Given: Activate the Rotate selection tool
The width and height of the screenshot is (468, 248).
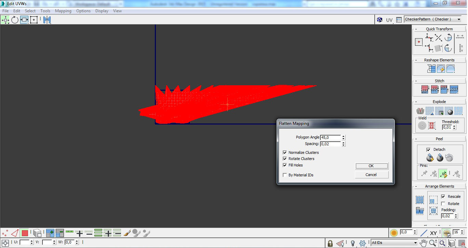Looking at the screenshot, I should pos(15,20).
